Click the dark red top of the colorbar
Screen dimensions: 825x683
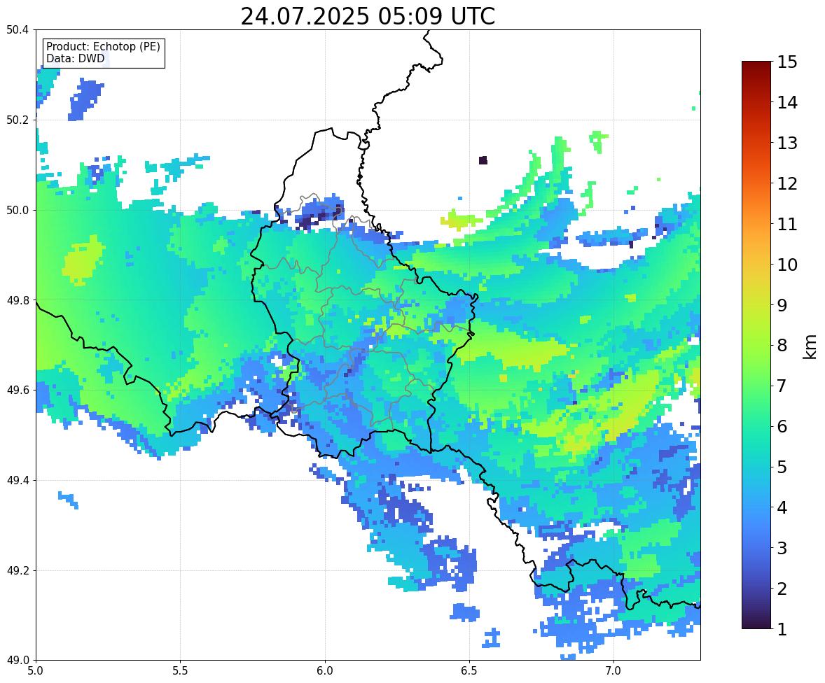(756, 69)
